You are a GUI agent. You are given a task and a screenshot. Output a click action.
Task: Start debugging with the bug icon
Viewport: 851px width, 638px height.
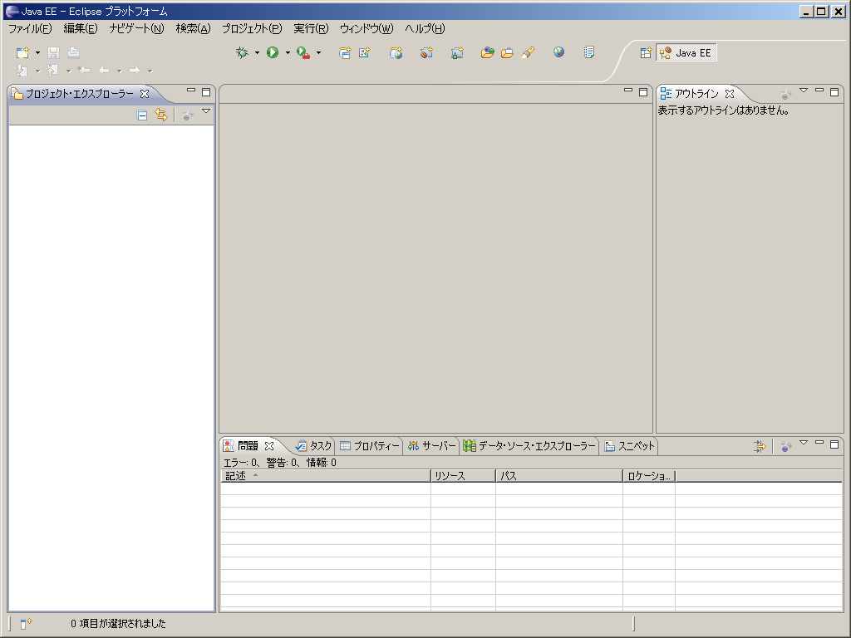pyautogui.click(x=242, y=52)
